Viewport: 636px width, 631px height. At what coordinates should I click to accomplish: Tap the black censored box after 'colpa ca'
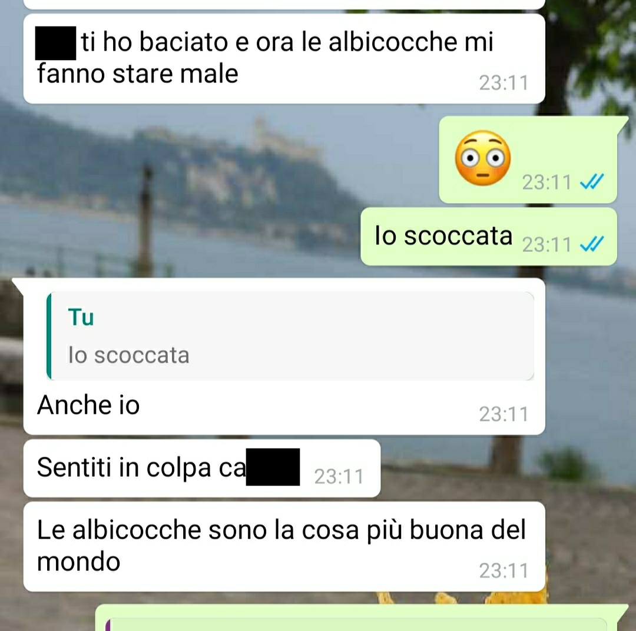coord(273,467)
